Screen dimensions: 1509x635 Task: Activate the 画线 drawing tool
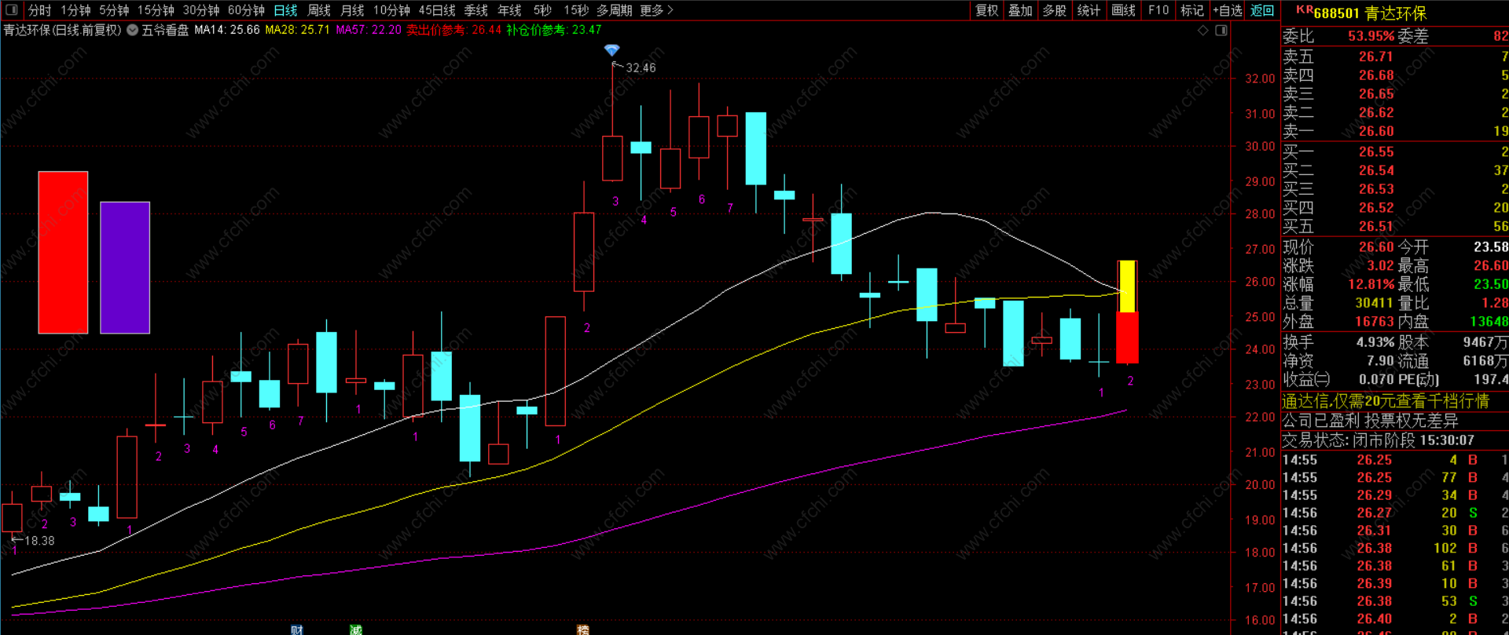click(x=1123, y=10)
